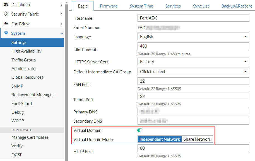Toggle the Virtual Domain switch
Viewport: 255px width, 161px height.
(140, 130)
